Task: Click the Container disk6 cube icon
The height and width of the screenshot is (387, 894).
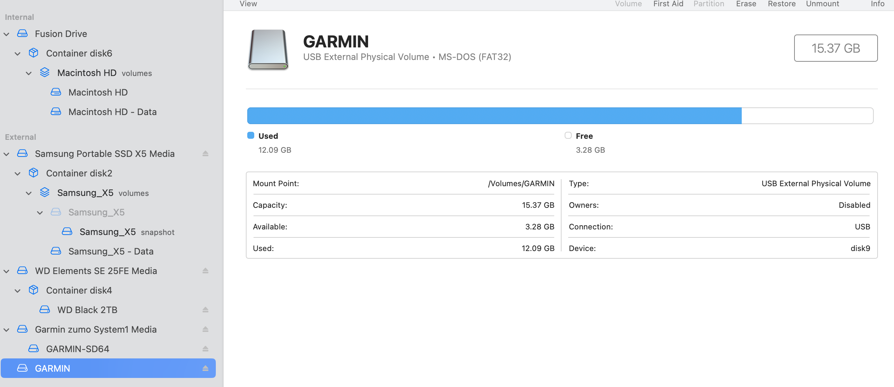Action: tap(34, 53)
